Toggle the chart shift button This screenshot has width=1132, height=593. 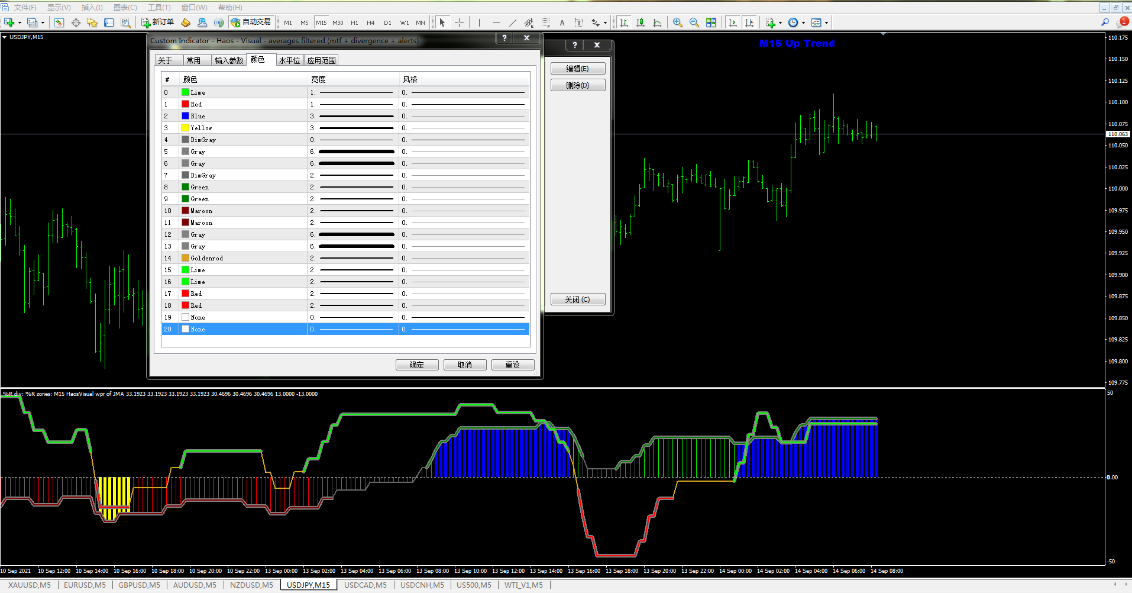point(749,22)
